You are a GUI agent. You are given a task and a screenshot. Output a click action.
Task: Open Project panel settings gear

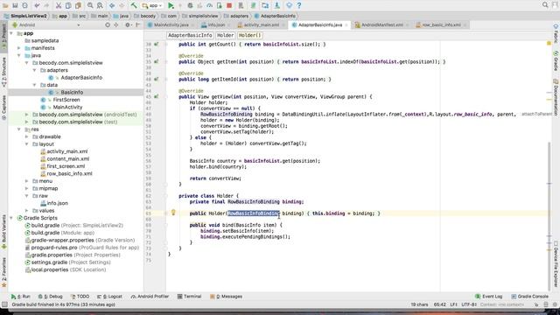pyautogui.click(x=128, y=25)
